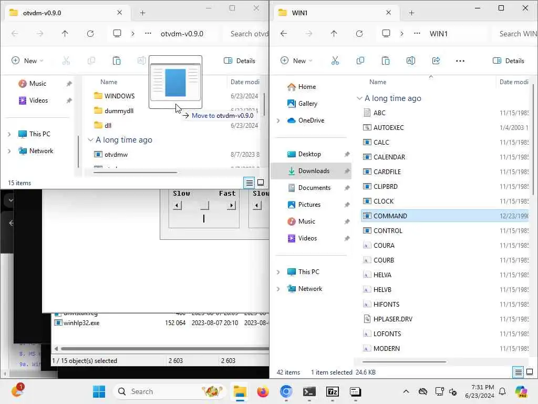Switch WIN1 to details list view in the status bar
Screen dimensions: 538x404
click(518, 372)
